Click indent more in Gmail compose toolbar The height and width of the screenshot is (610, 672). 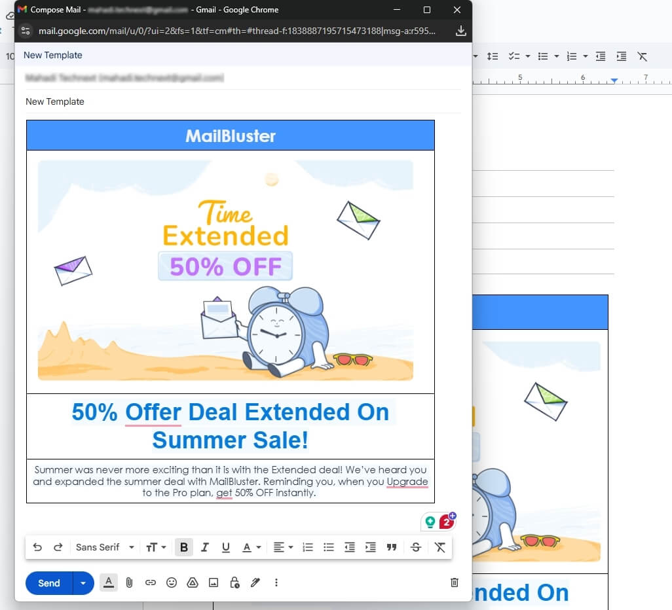(370, 547)
